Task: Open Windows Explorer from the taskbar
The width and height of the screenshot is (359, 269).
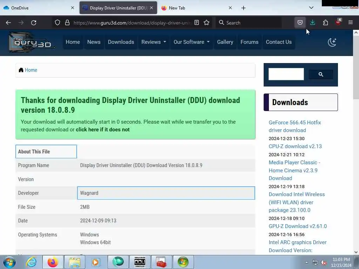Action: 75,262
